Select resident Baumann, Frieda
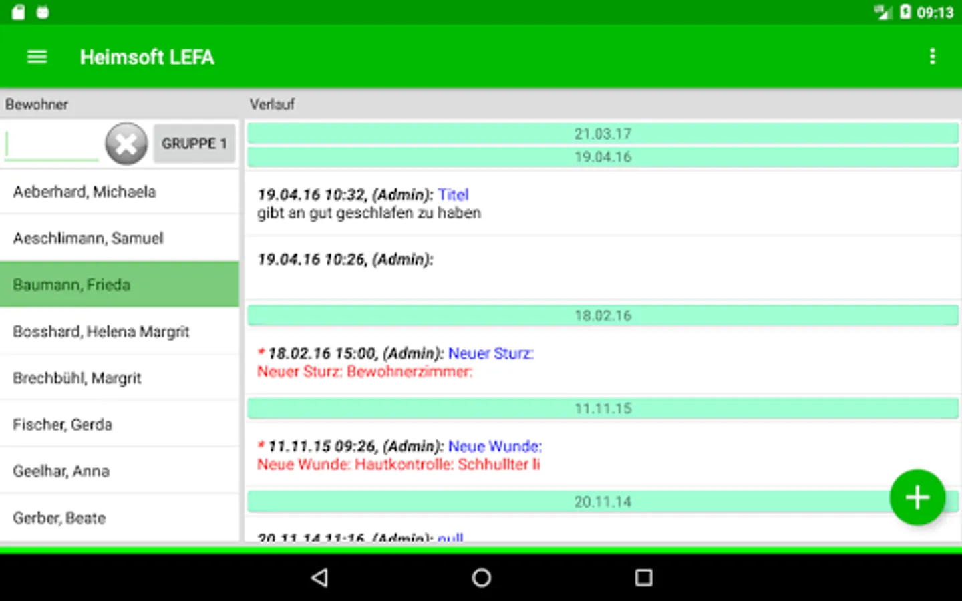962x601 pixels. tap(120, 284)
